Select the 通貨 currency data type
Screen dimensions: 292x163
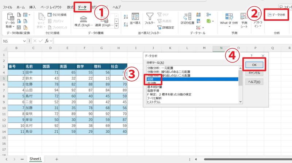[x=104, y=22]
